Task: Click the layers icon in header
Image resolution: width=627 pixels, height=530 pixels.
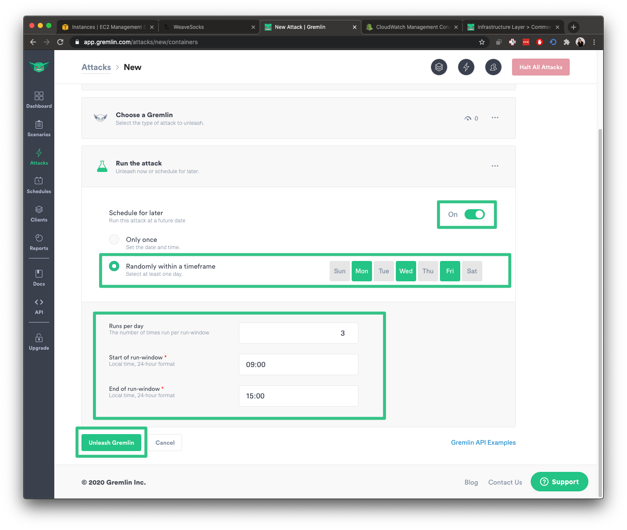Action: (439, 67)
